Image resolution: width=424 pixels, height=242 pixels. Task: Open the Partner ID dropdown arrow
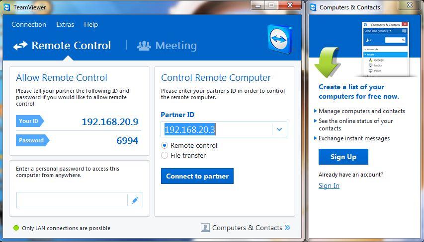click(279, 129)
